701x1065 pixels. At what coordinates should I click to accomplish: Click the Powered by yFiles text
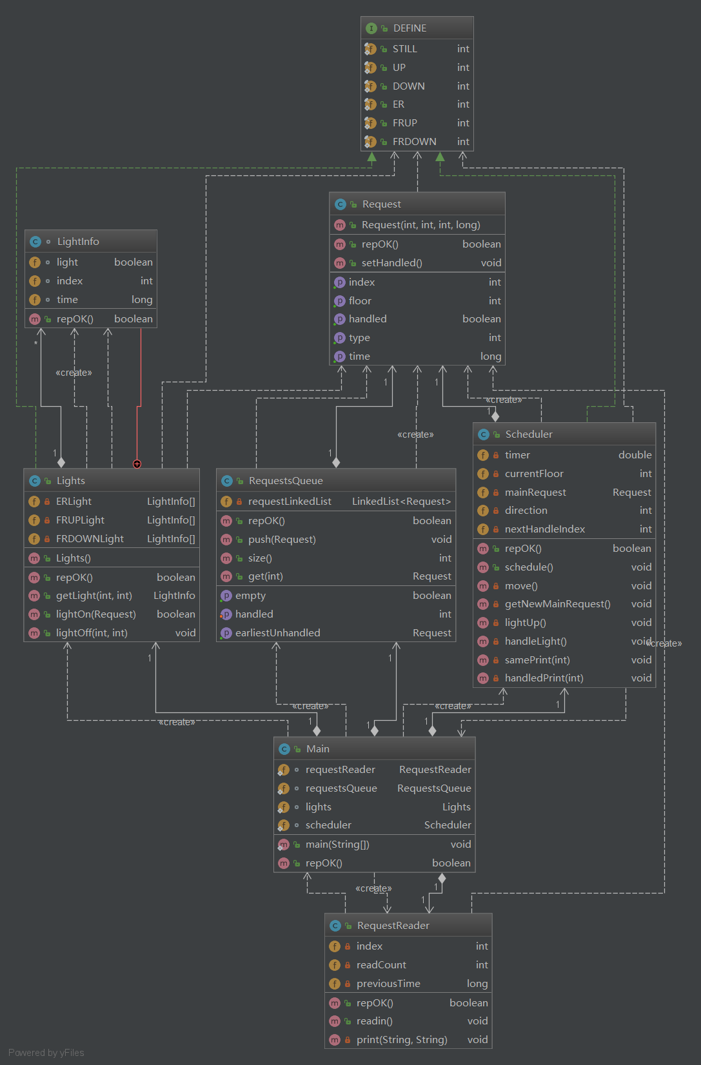(x=46, y=1053)
